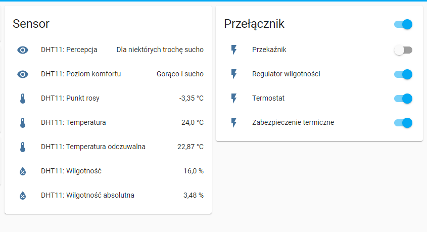
Task: Click the thermometer icon for Temperatura odczuwalna
Action: click(23, 147)
